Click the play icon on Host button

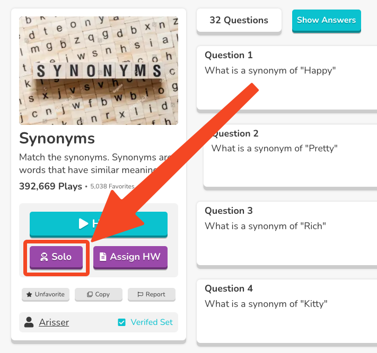[x=83, y=223]
